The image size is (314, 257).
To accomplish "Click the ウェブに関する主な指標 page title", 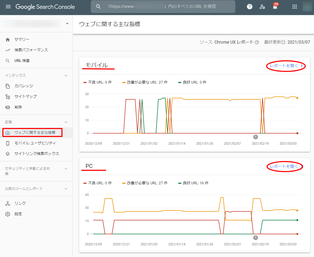I will point(110,24).
